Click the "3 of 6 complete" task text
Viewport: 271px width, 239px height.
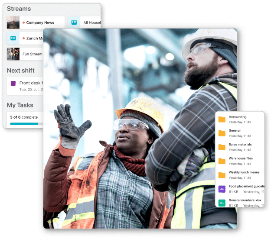click(x=24, y=117)
